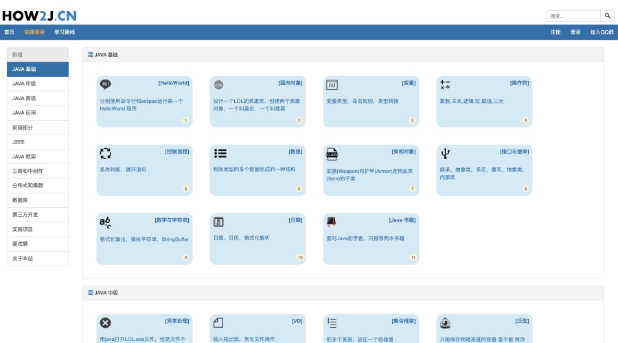Click number badge 1 on HelloWorld card
618x343 pixels.
(185, 121)
